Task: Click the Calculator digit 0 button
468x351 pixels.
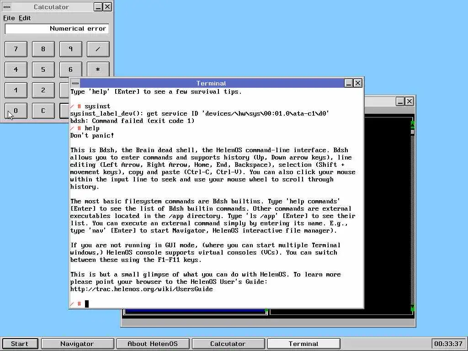Action: pyautogui.click(x=16, y=111)
